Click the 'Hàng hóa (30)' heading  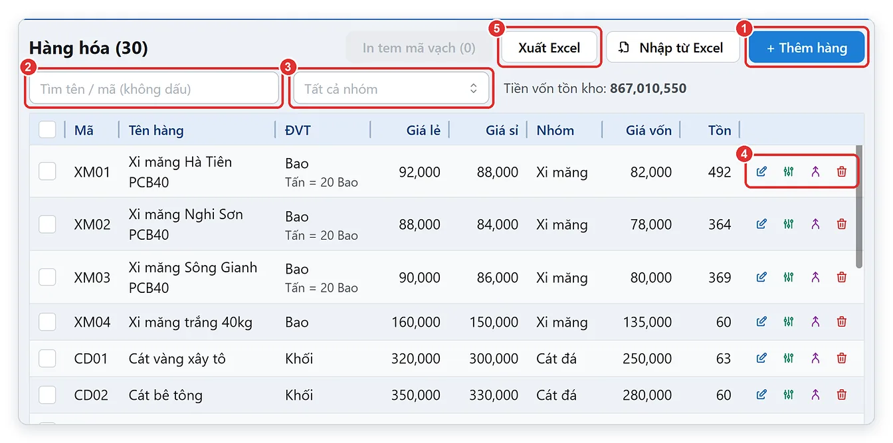(x=88, y=48)
